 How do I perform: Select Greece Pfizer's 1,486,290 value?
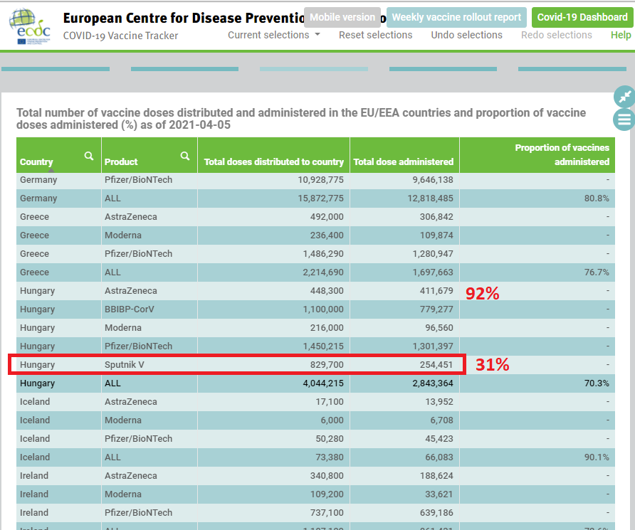(323, 254)
